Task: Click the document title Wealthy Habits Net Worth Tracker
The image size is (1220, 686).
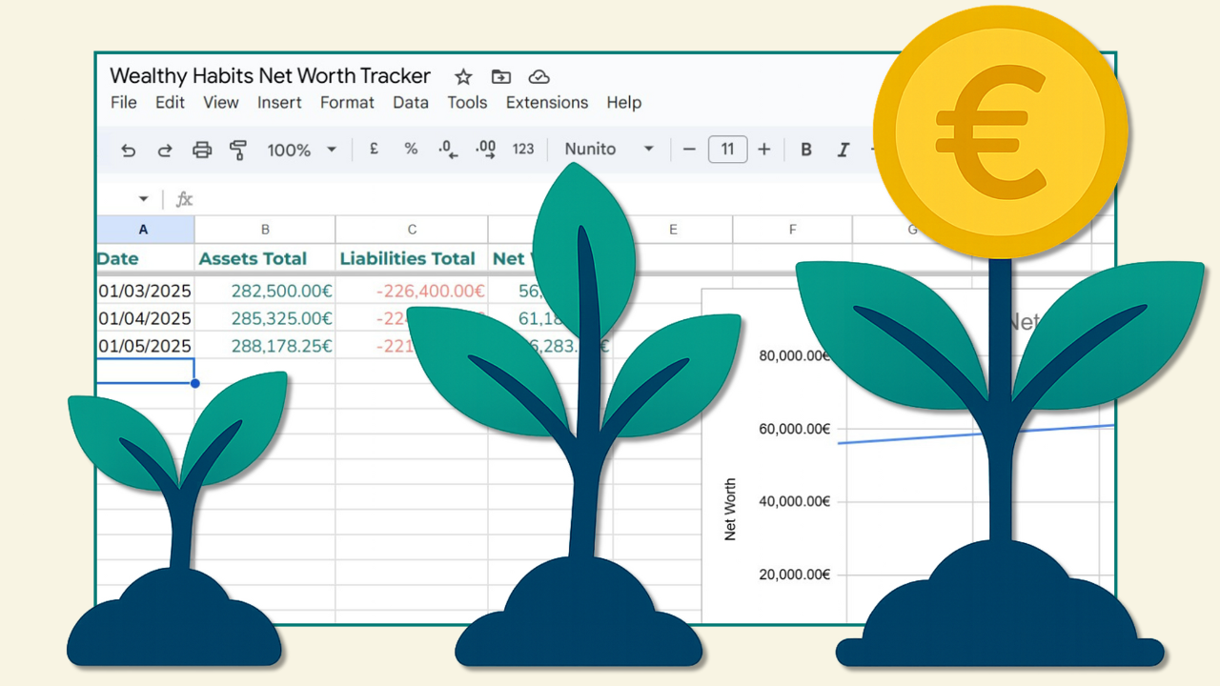Action: click(270, 76)
